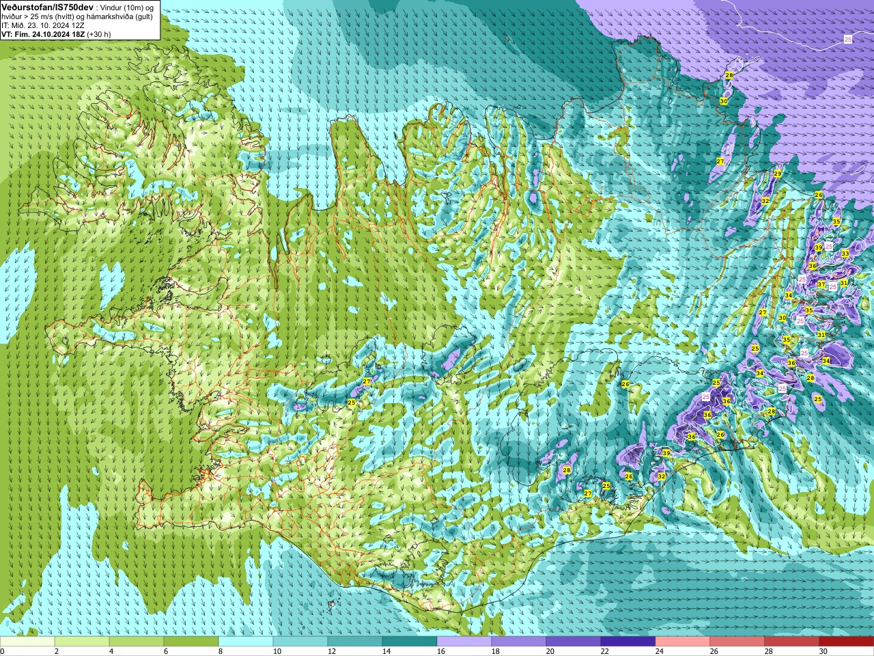Viewport: 874px width, 656px height.
Task: Click the legend scale tick label 16
Action: 441,651
